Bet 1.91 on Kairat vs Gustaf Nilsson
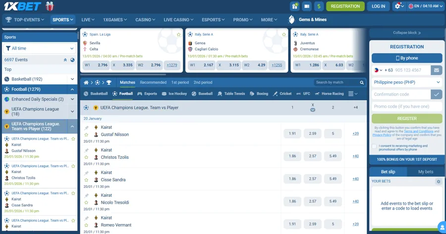This screenshot has height=234, width=446. [292, 133]
